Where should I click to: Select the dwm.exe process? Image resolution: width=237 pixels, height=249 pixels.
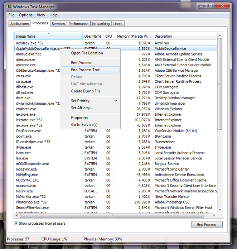pos(23,98)
